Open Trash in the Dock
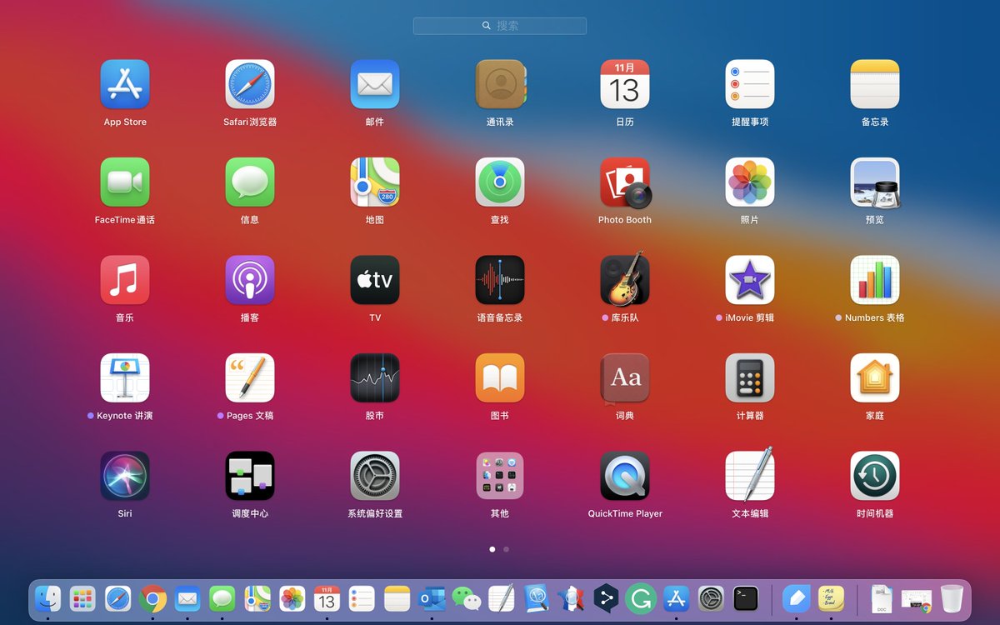This screenshot has height=625, width=1000. (952, 598)
